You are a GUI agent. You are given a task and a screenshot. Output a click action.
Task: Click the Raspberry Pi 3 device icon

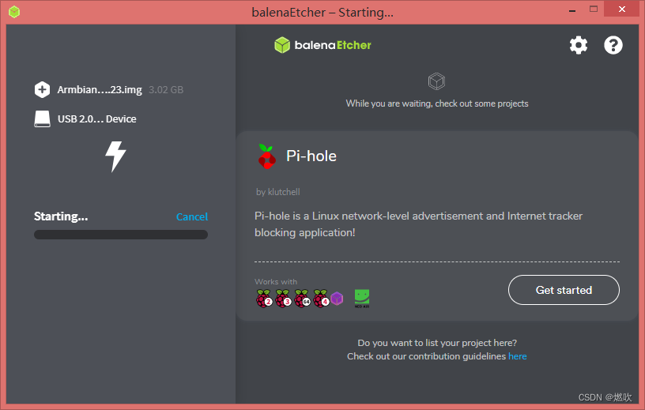click(283, 299)
